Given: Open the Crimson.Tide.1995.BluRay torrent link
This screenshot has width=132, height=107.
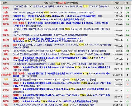Looking at the screenshot, I should [62, 84].
